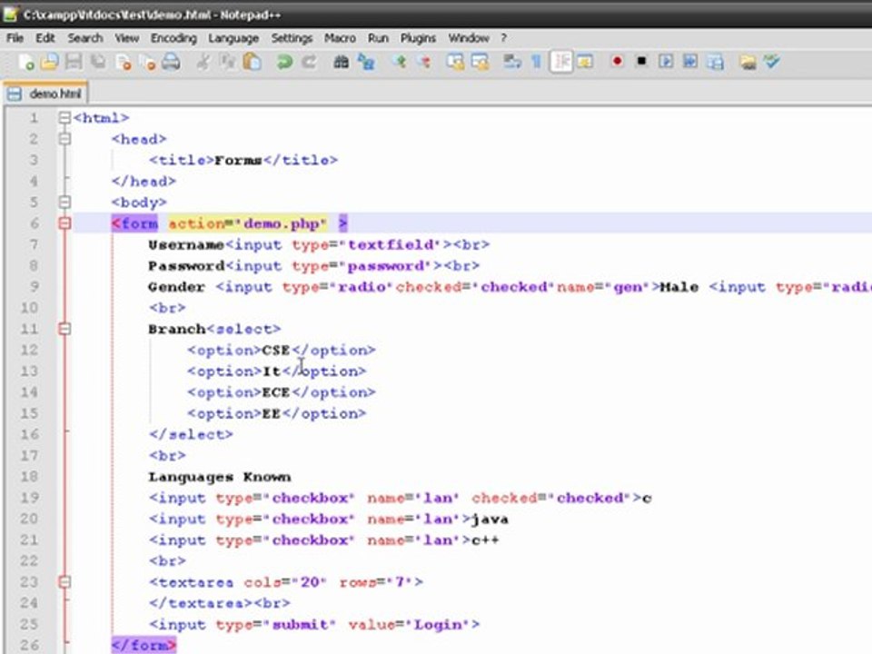Create a new file with New icon
The height and width of the screenshot is (654, 872).
pos(26,62)
